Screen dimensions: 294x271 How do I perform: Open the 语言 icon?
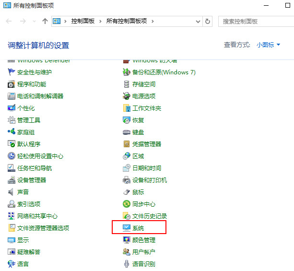[11, 264]
